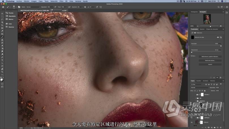Image resolution: width=229 pixels, height=129 pixels.
Task: Toggle visibility of CUELLO layer
Action: (x=192, y=122)
